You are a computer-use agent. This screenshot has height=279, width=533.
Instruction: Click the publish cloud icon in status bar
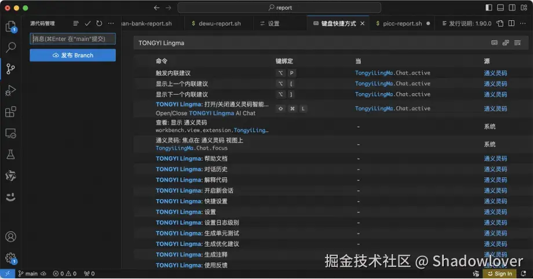click(43, 274)
